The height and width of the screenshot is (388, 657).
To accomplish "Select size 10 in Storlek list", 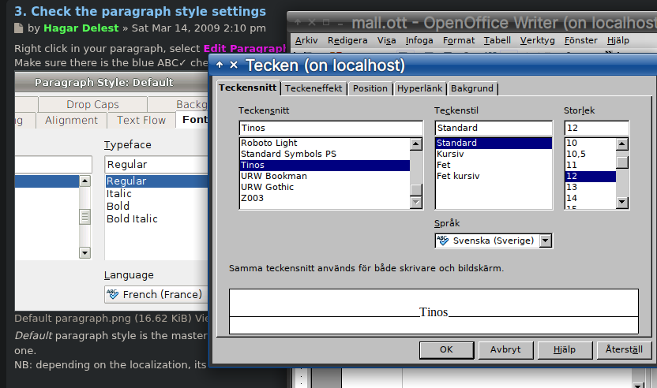I will pyautogui.click(x=591, y=143).
